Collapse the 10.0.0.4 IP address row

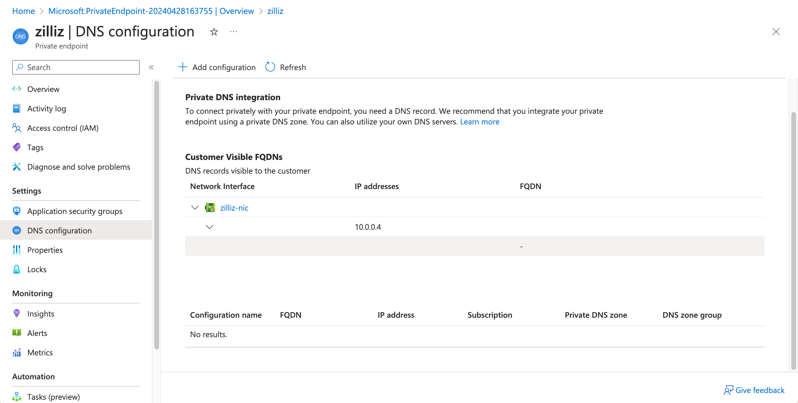(210, 227)
